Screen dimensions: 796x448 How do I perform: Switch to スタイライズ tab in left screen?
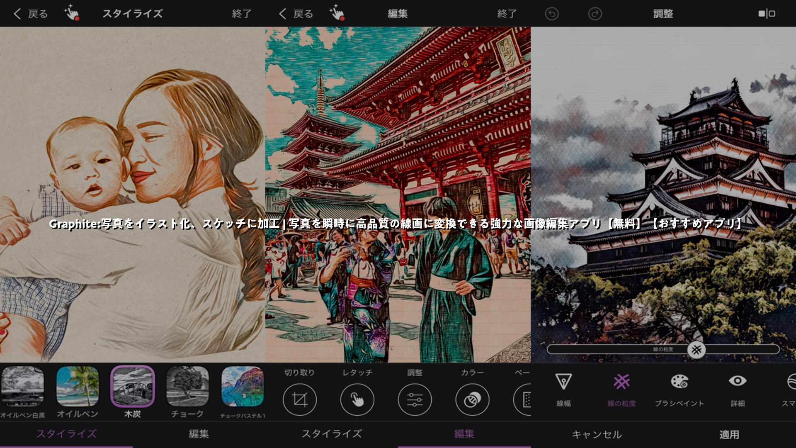tap(66, 434)
